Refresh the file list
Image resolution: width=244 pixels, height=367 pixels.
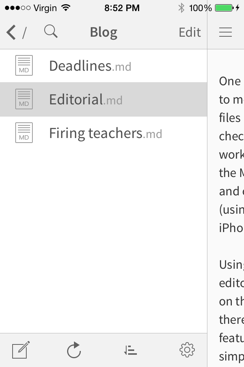click(74, 350)
